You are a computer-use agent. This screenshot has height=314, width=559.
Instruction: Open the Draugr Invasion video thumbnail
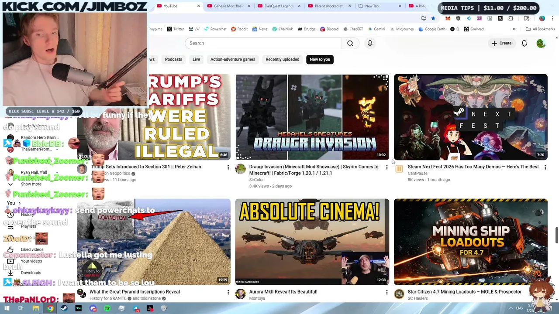pyautogui.click(x=312, y=117)
